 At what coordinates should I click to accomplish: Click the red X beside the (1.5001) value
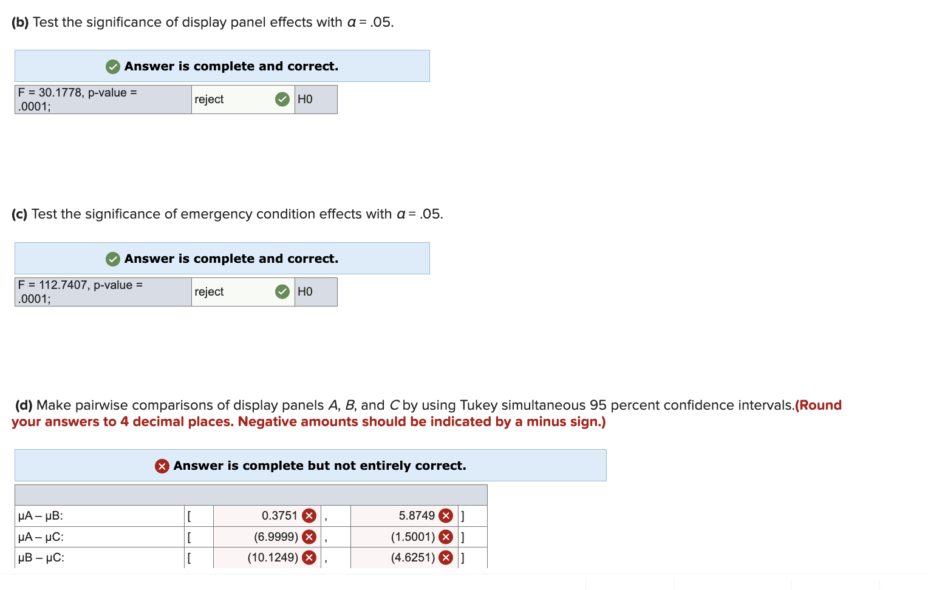point(446,537)
